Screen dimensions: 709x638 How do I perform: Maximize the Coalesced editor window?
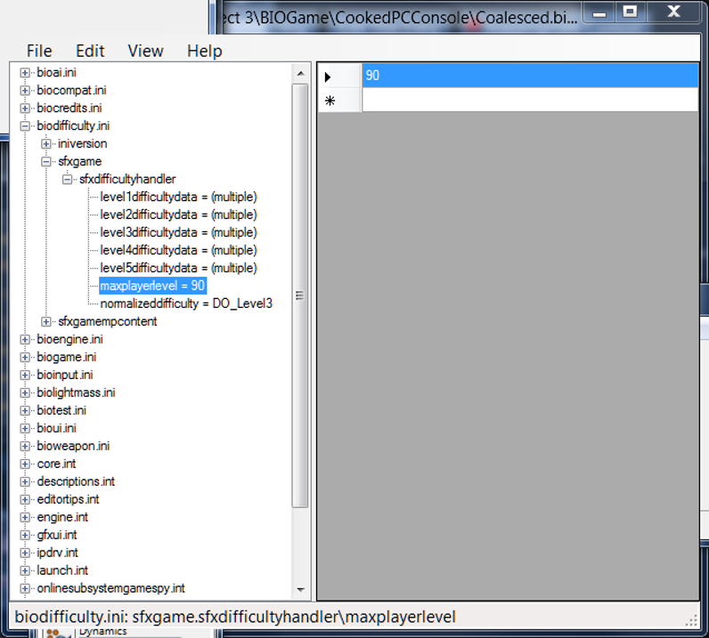630,12
